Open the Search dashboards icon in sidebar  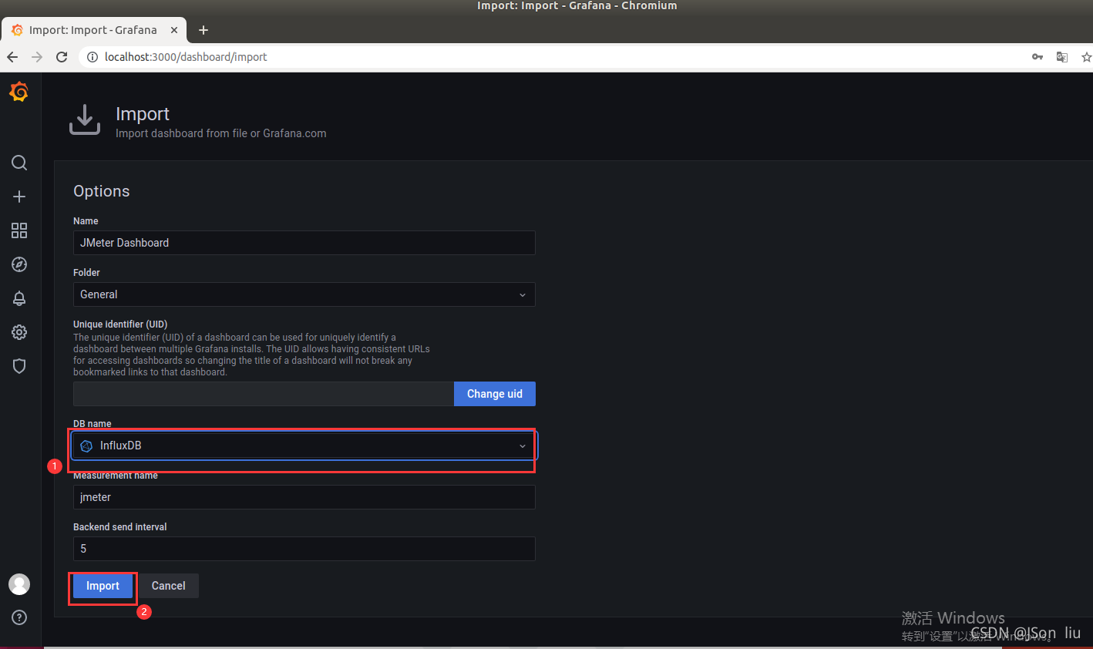(19, 163)
